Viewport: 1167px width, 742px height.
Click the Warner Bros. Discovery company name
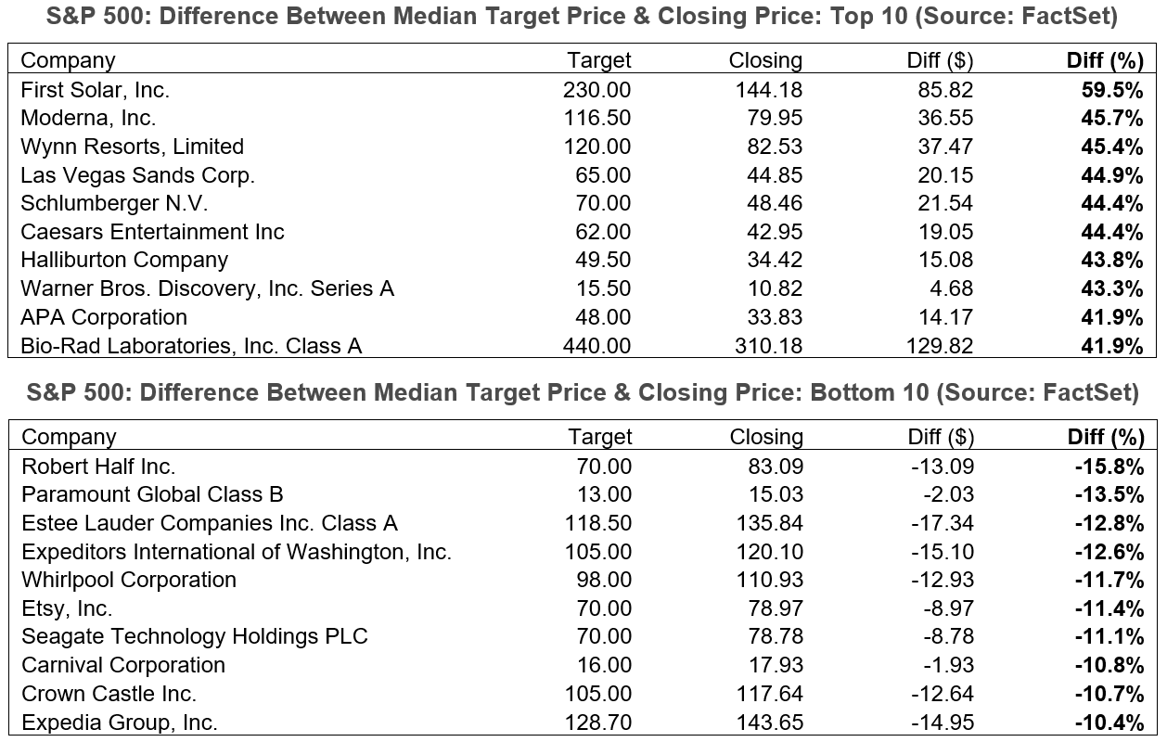point(207,288)
